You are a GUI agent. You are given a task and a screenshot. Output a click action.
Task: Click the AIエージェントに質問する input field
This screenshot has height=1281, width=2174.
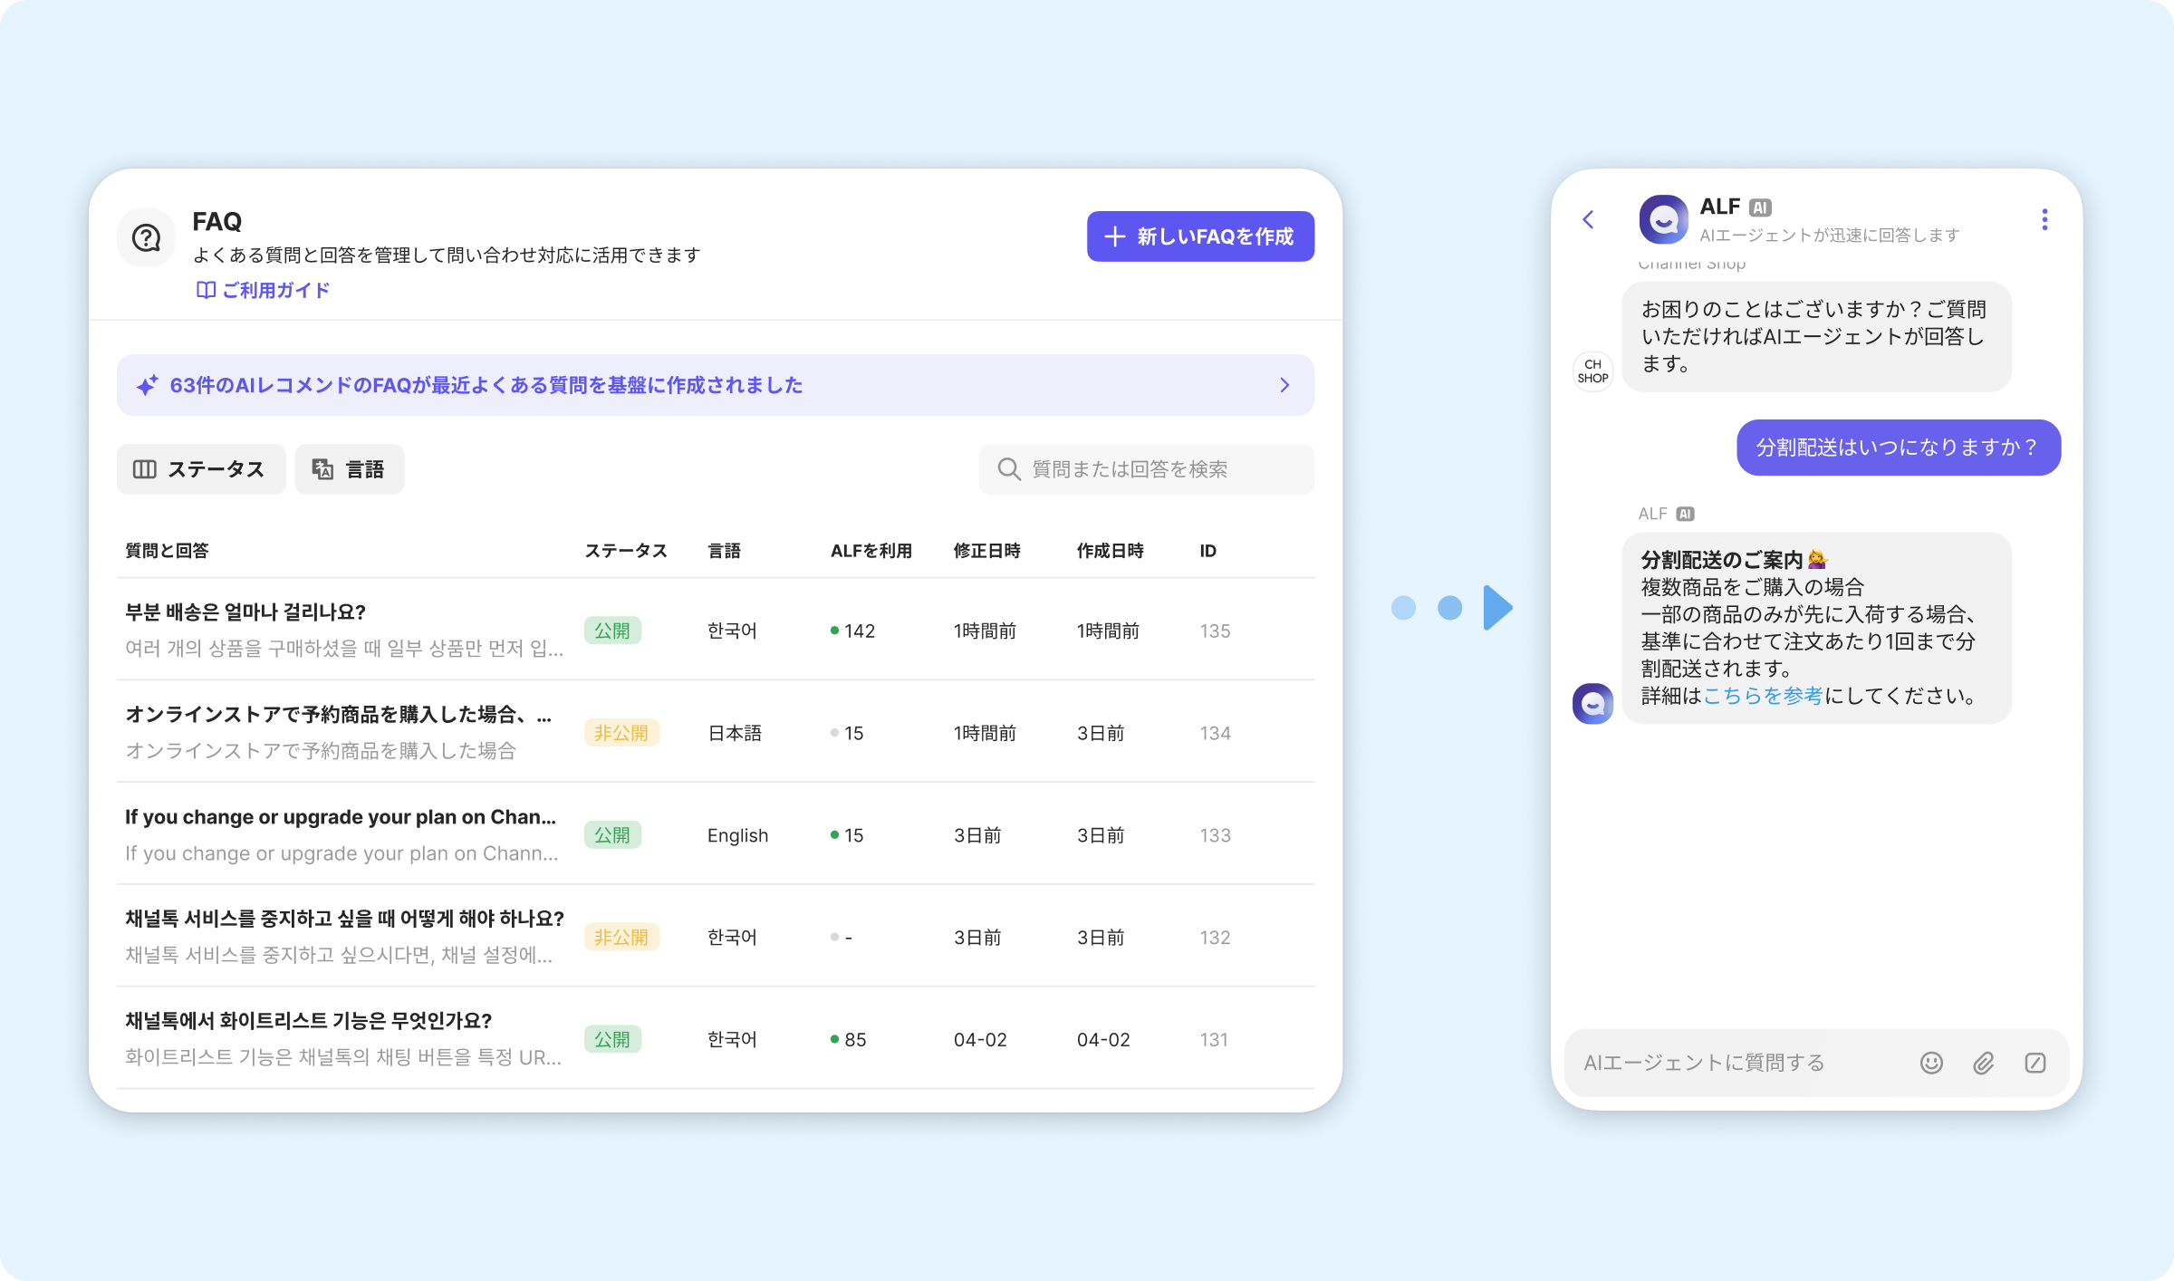pos(1816,1063)
